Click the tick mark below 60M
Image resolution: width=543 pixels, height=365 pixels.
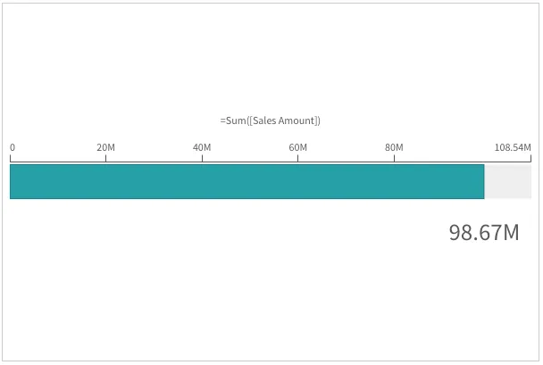[x=297, y=159]
